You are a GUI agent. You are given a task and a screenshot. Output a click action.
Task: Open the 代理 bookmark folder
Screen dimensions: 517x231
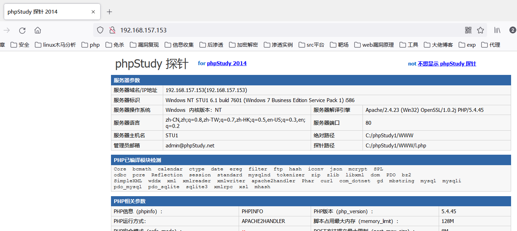click(491, 45)
